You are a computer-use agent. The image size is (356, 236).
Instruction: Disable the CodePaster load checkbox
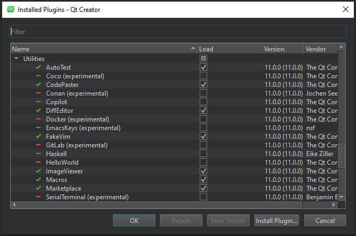click(203, 84)
